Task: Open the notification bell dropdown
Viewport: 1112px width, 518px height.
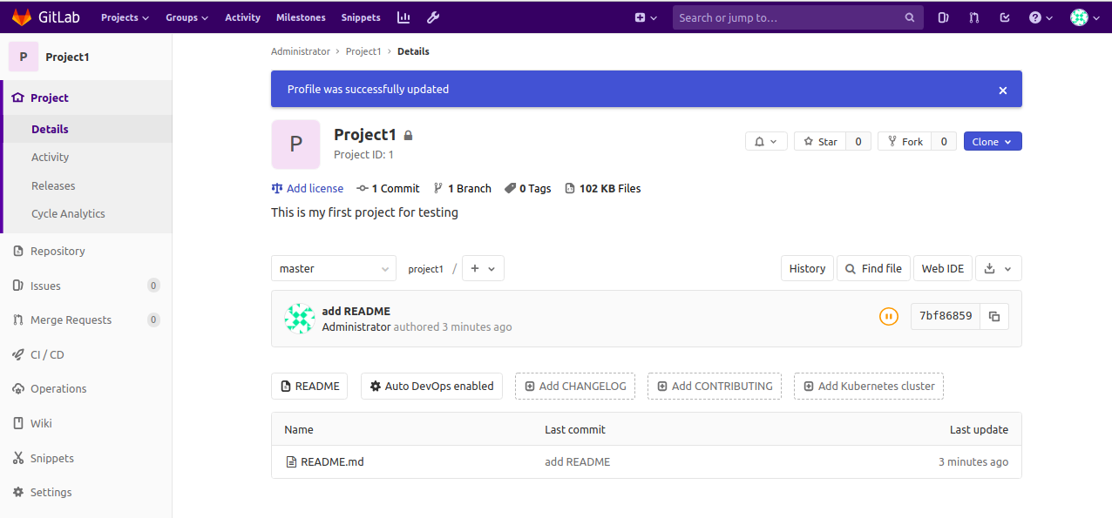Action: (767, 141)
